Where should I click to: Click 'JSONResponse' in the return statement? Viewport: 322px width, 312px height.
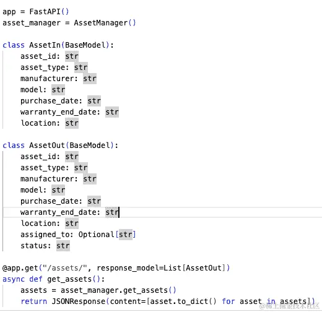pyautogui.click(x=78, y=301)
